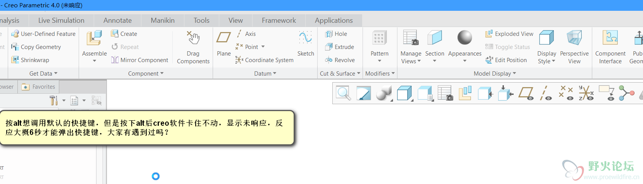Click the reorient view arrows icon in graphics toolbar
The height and width of the screenshot is (184, 643).
click(505, 93)
